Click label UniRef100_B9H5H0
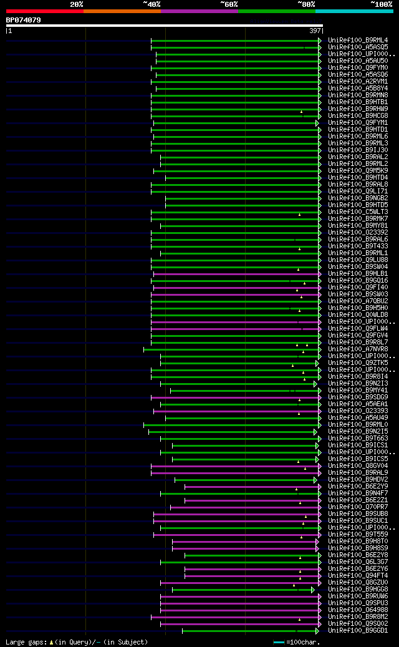 click(x=358, y=308)
